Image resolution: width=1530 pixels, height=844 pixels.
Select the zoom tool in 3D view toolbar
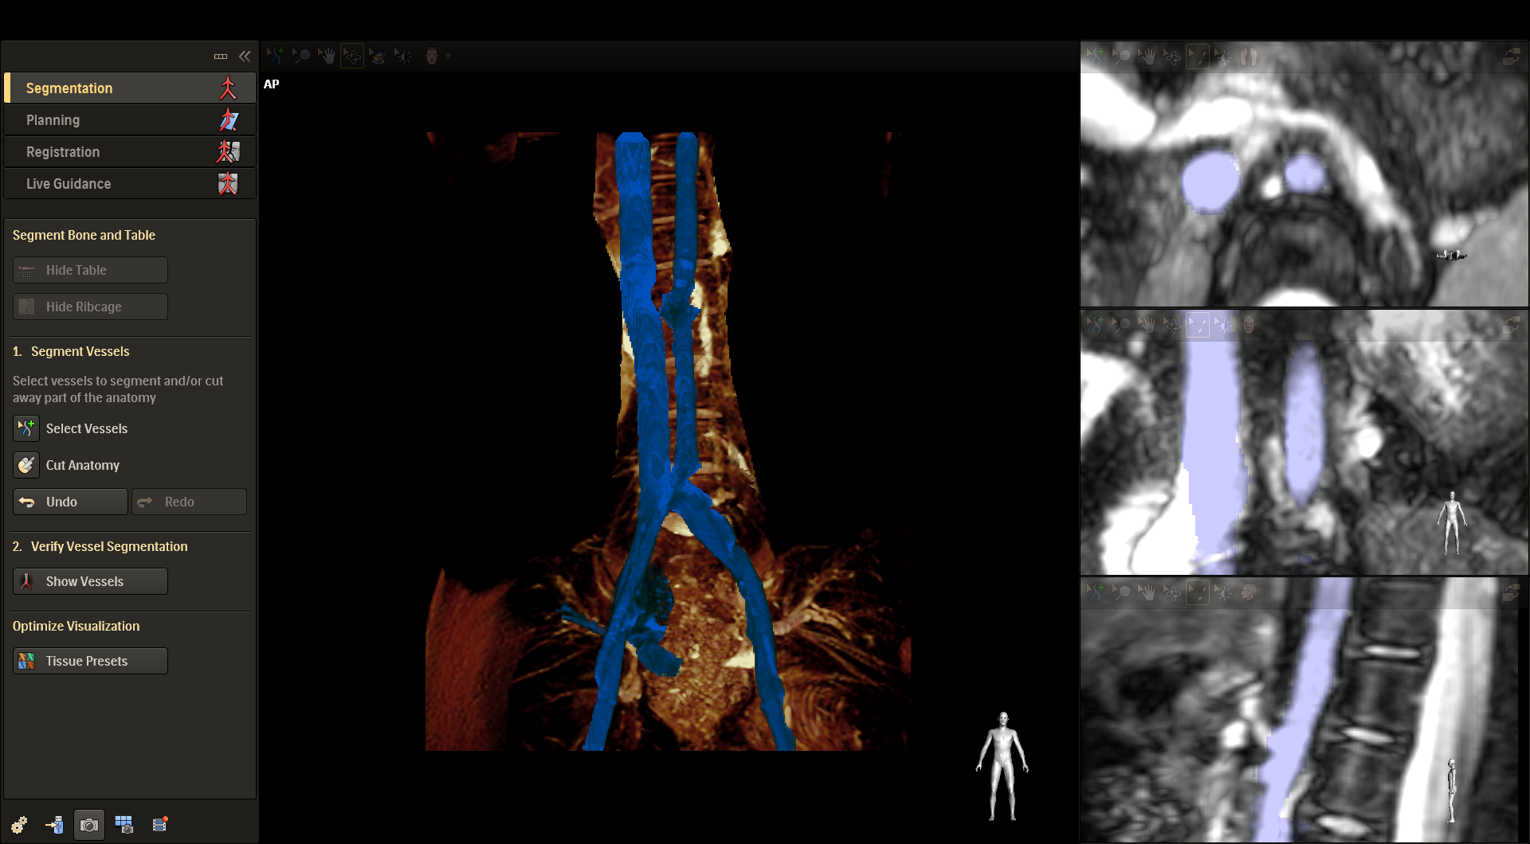click(x=300, y=56)
